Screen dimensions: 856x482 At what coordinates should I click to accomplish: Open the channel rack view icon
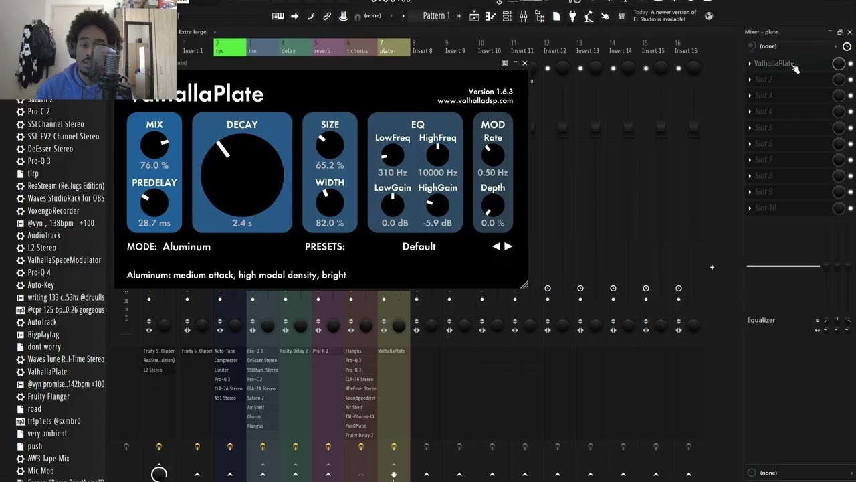coord(507,16)
